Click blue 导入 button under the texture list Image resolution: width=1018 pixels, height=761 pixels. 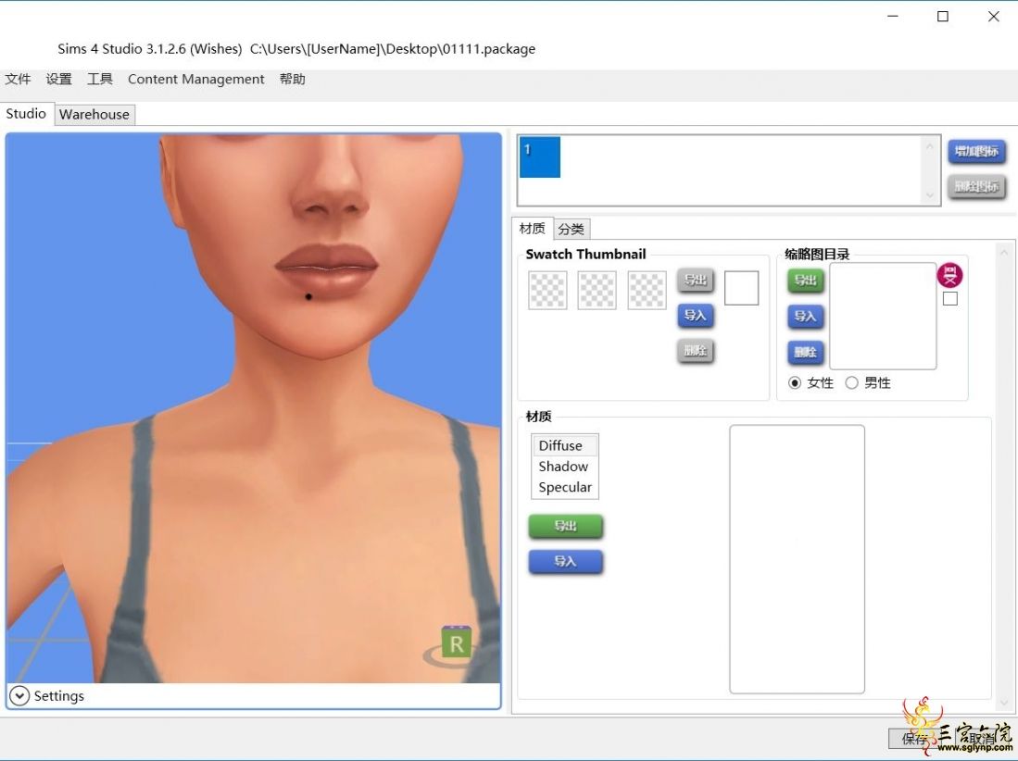[x=565, y=562]
